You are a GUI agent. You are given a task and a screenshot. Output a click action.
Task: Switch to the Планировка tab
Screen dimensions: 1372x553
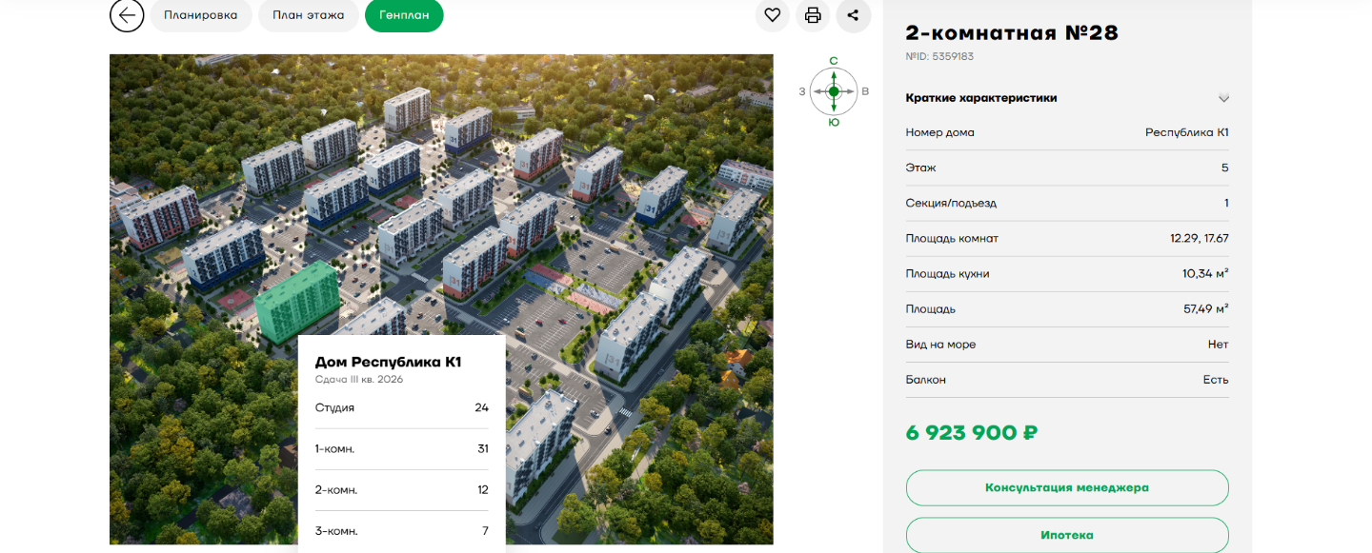tap(200, 15)
